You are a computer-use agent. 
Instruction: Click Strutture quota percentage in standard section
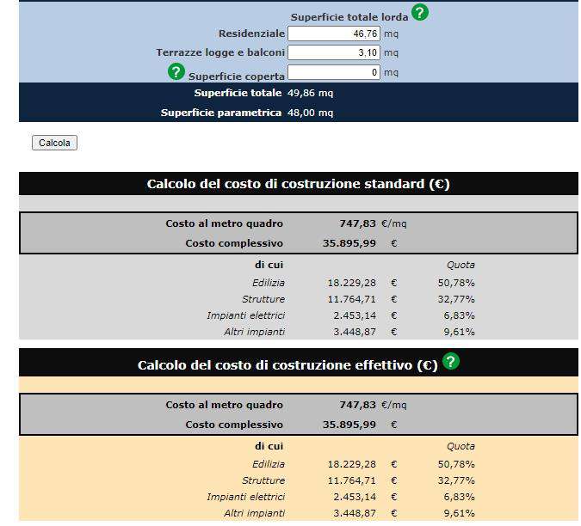460,298
